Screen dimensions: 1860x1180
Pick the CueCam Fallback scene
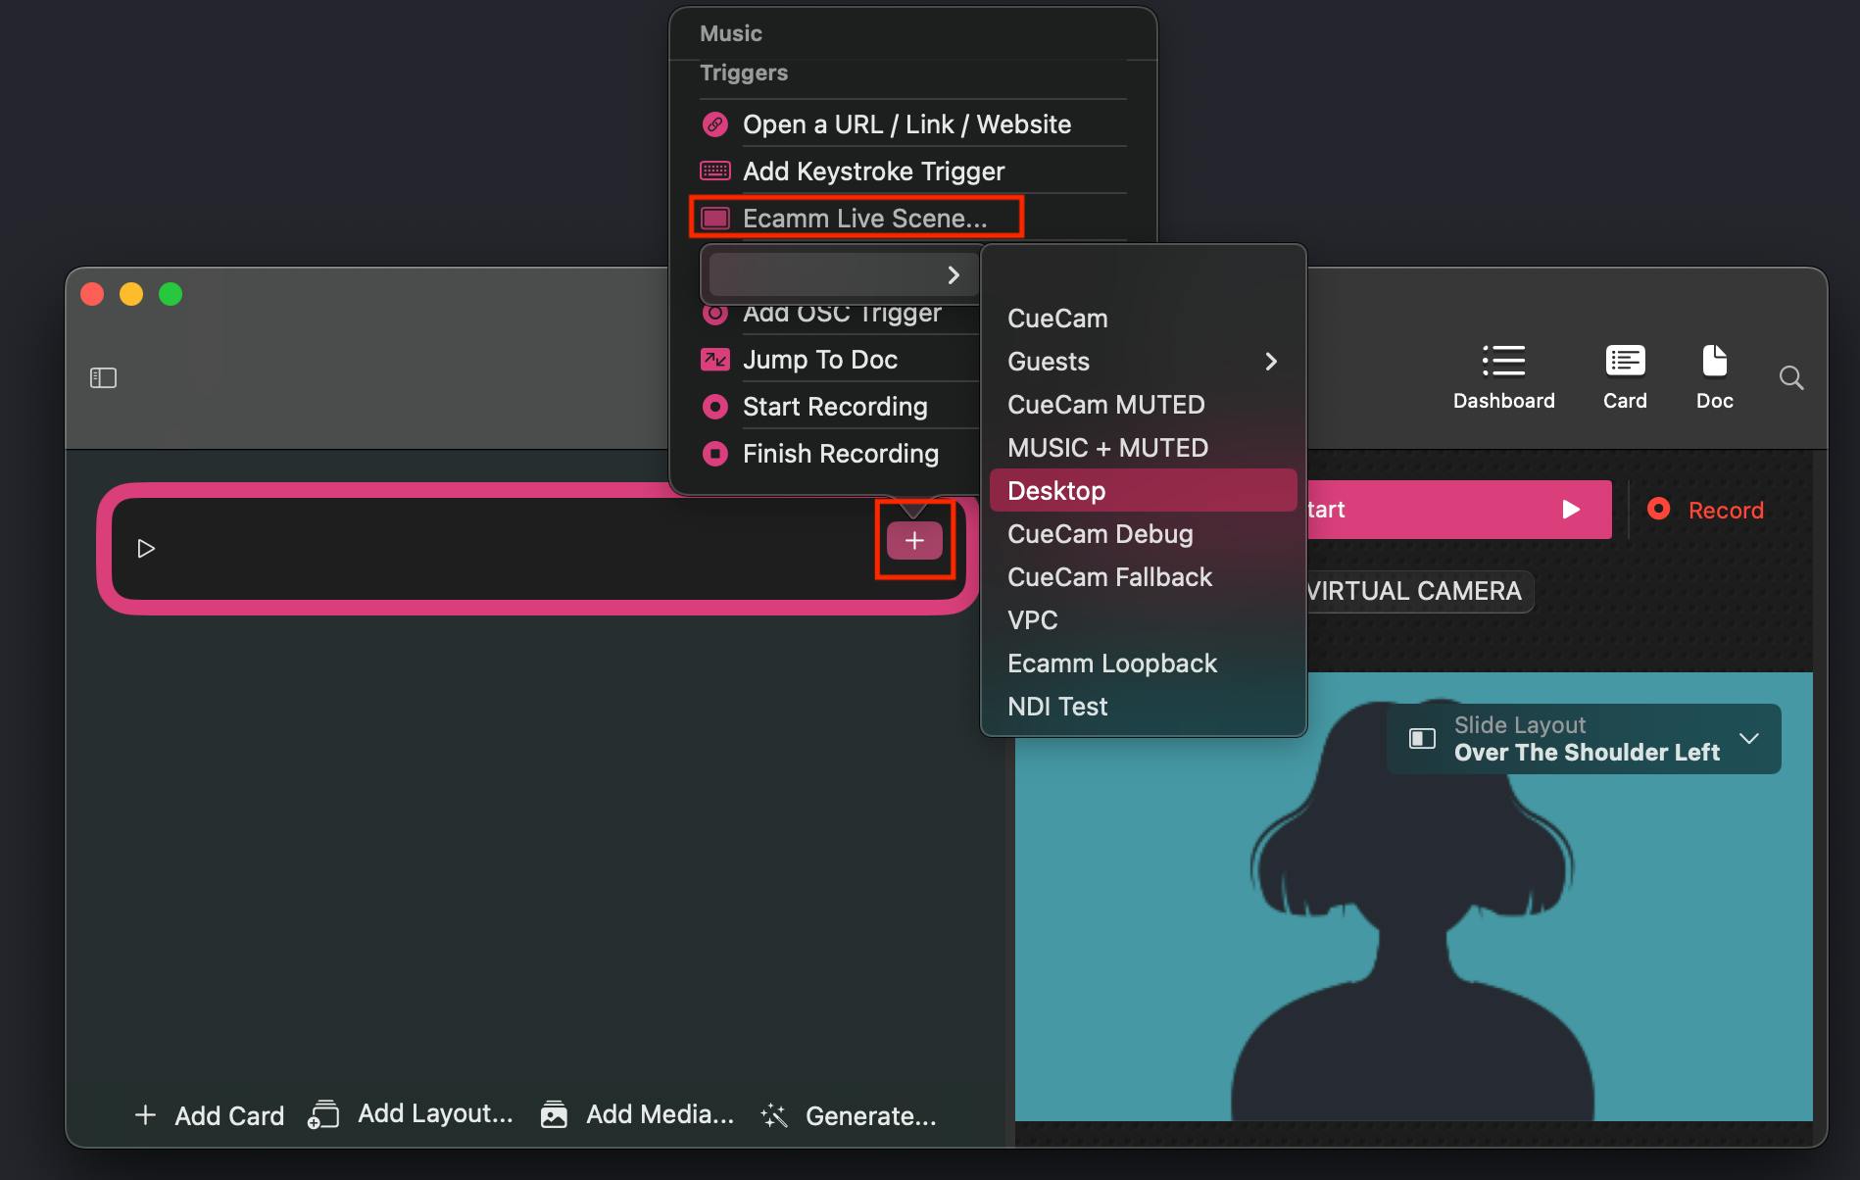1143,577
